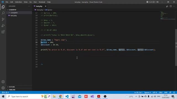The width and height of the screenshot is (177, 99).
Task: Open Adobe Acrobat from taskbar
Action: tap(99, 97)
